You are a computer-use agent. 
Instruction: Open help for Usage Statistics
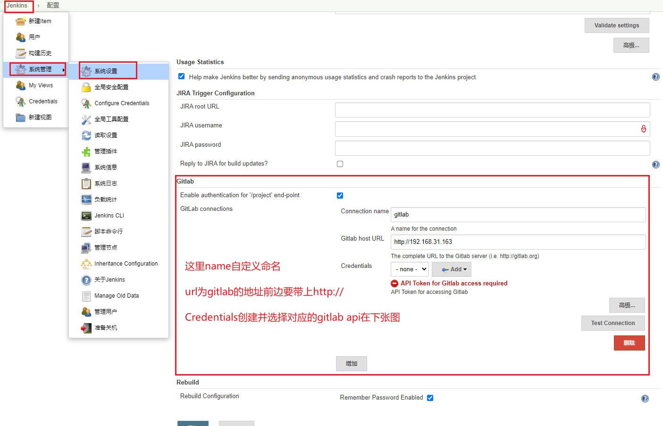[x=656, y=77]
